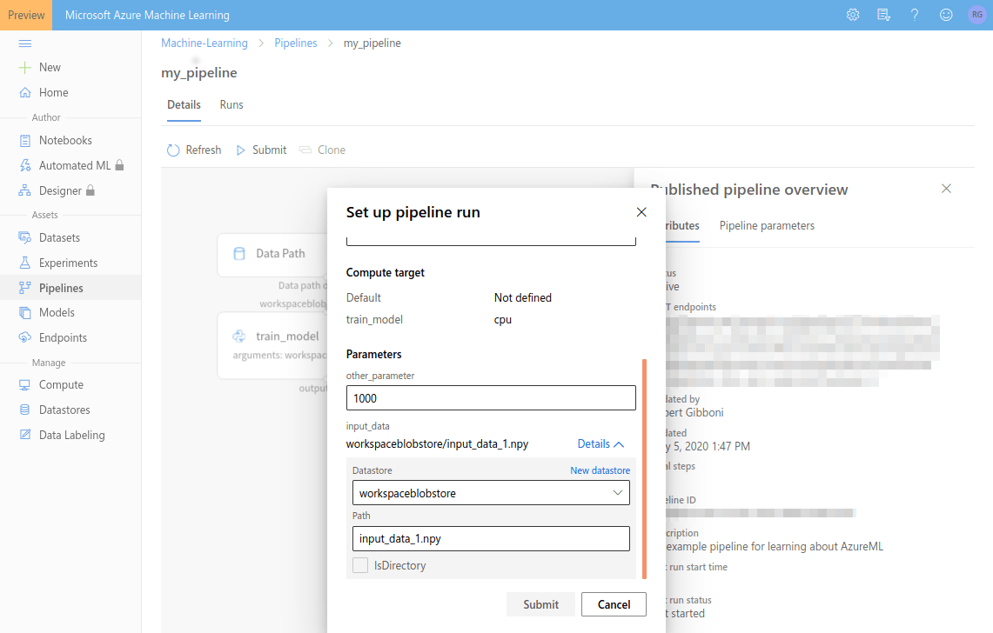Viewport: 993px width, 633px height.
Task: Open Azure ML settings gear
Action: point(852,14)
